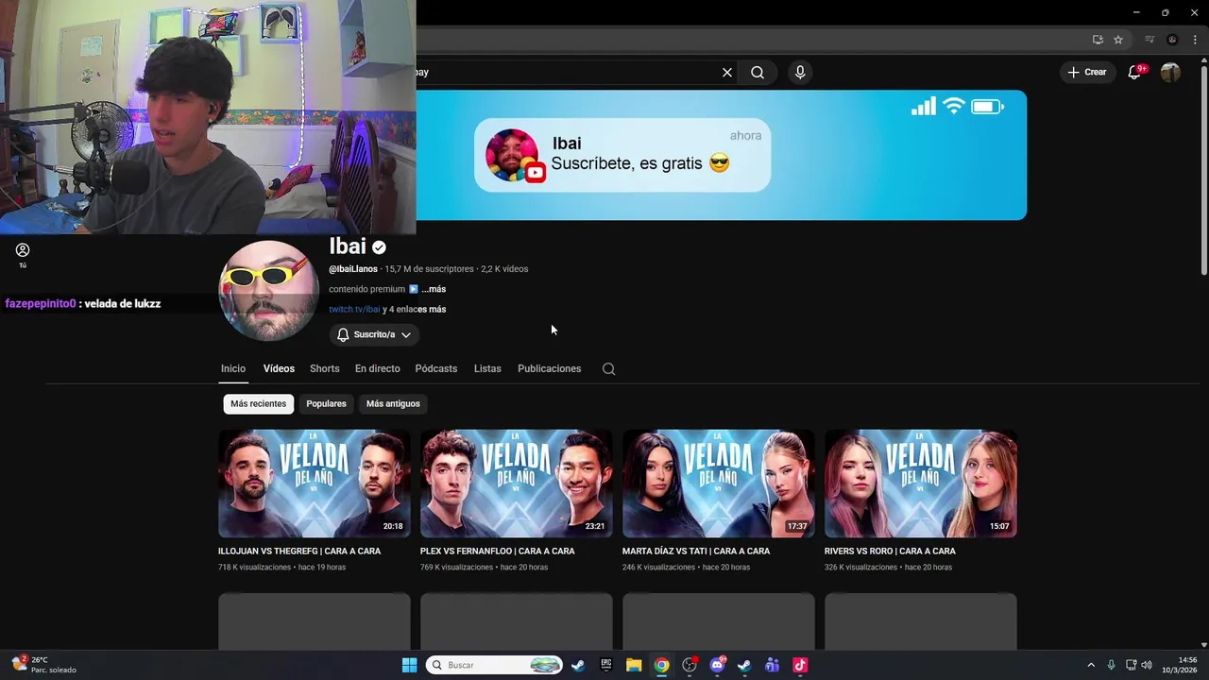Open Epic Games Launcher from taskbar
Image resolution: width=1209 pixels, height=680 pixels.
[605, 665]
